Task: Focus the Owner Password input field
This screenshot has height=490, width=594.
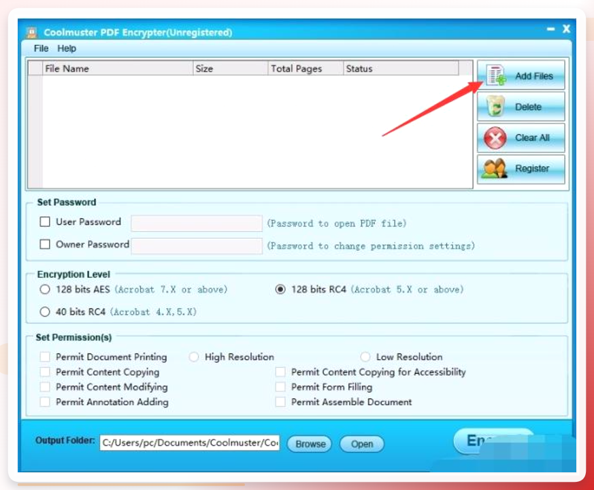Action: (197, 246)
